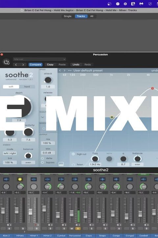This screenshot has width=158, height=238.
Task: Open the soothe2 preset three-dot menu
Action: (69, 70)
